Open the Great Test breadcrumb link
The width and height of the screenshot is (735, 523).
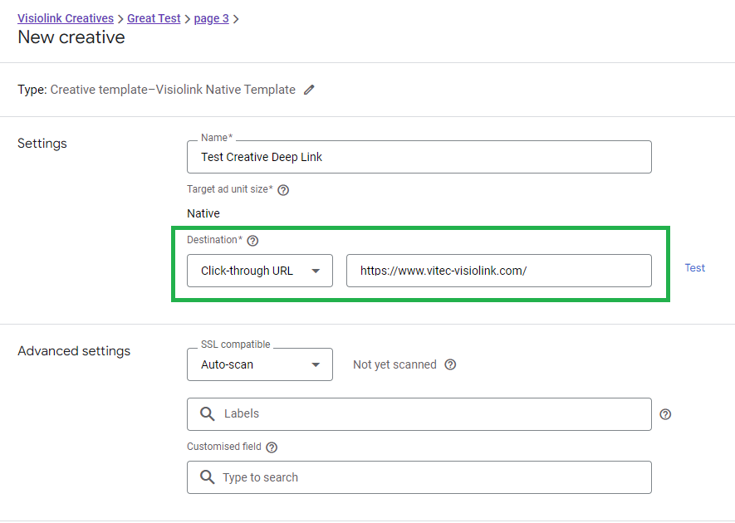coord(154,18)
